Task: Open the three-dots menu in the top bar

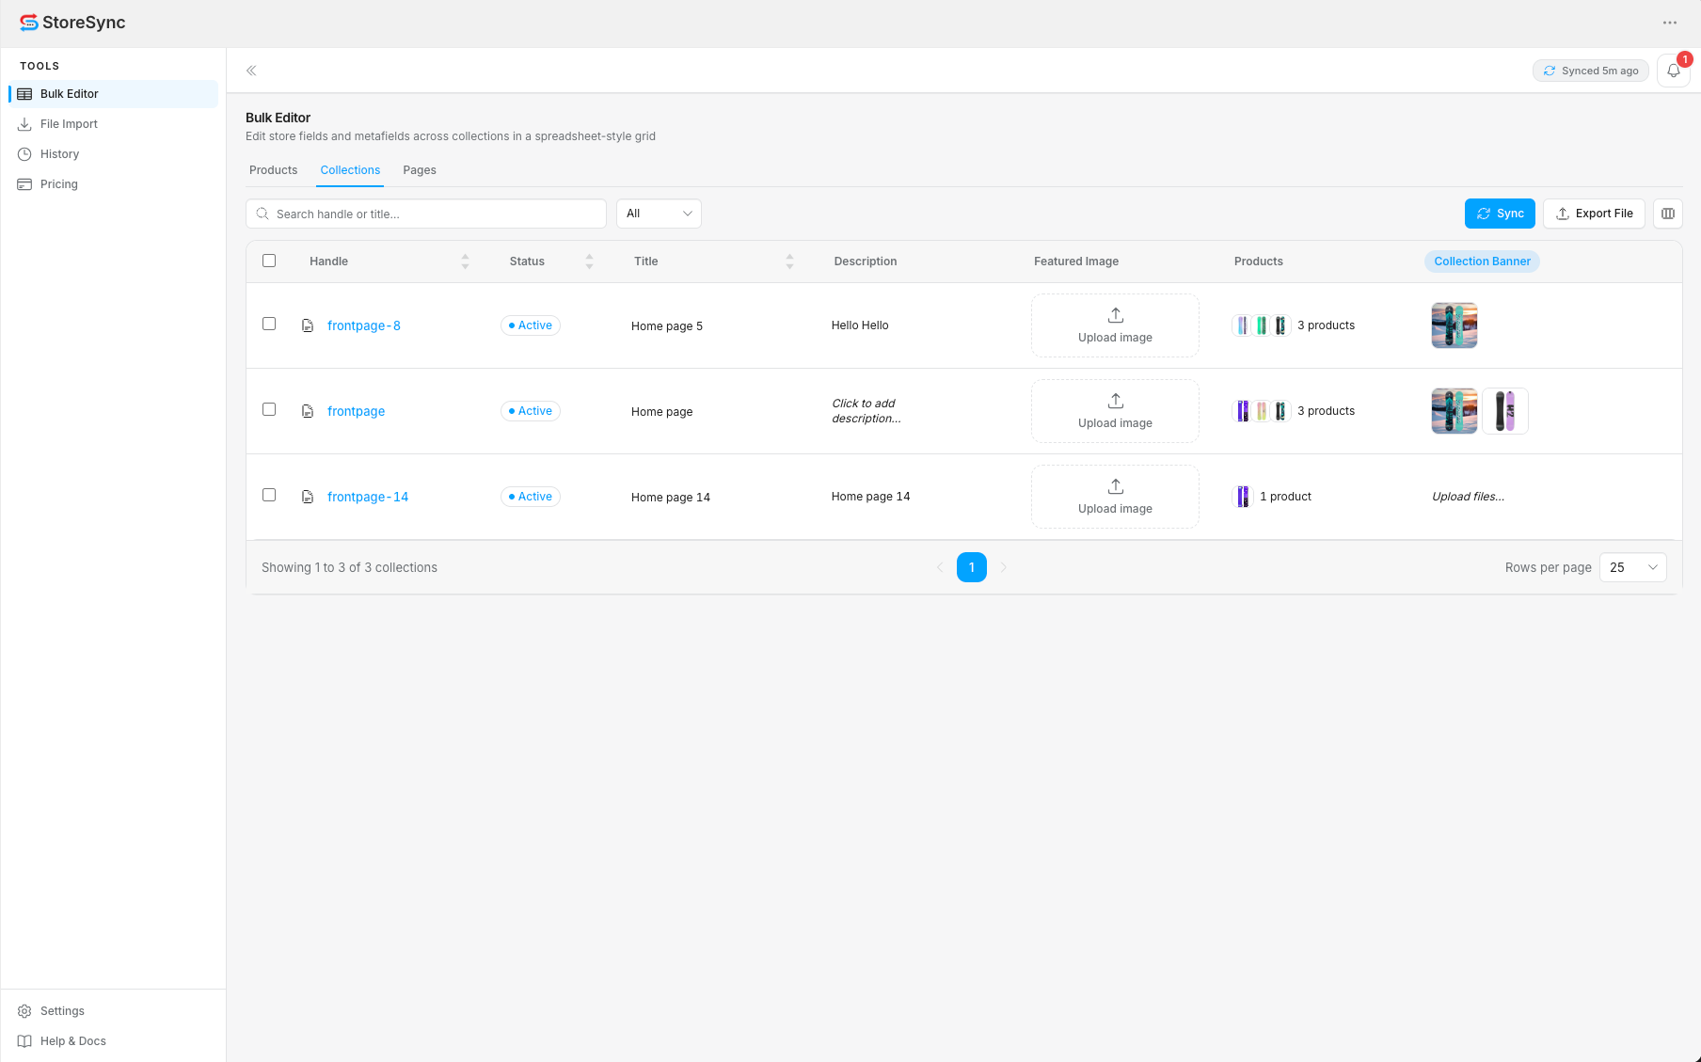Action: click(1670, 23)
